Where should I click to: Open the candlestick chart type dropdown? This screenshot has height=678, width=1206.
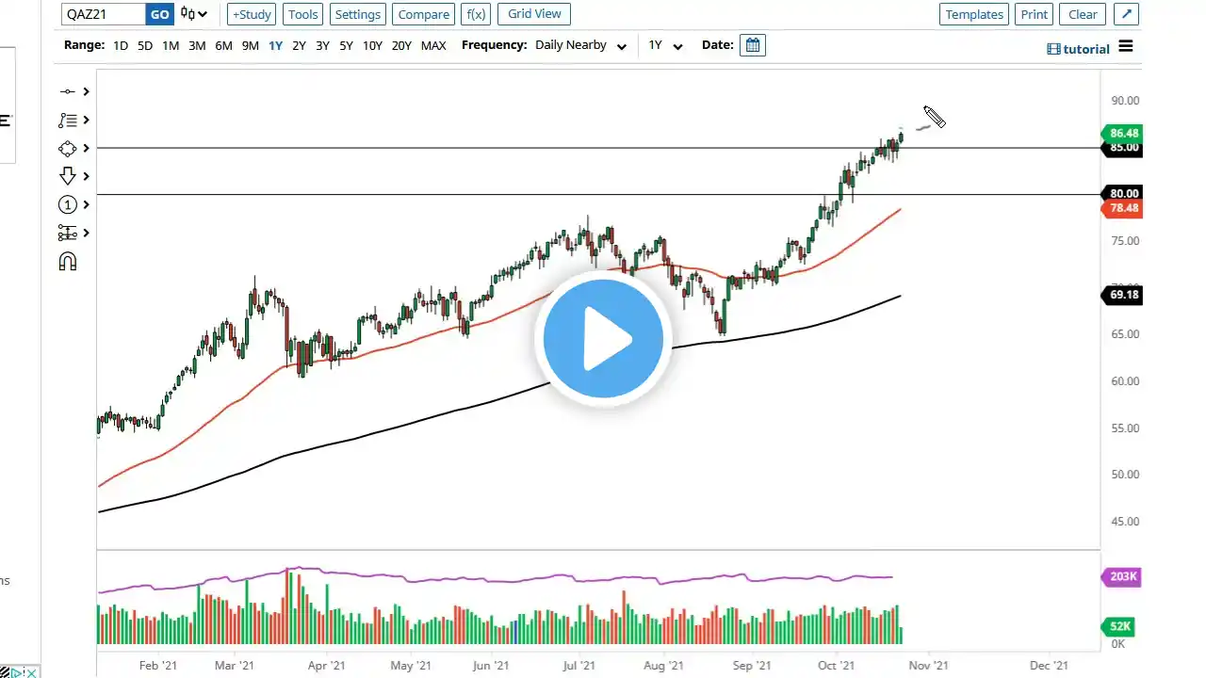tap(194, 14)
